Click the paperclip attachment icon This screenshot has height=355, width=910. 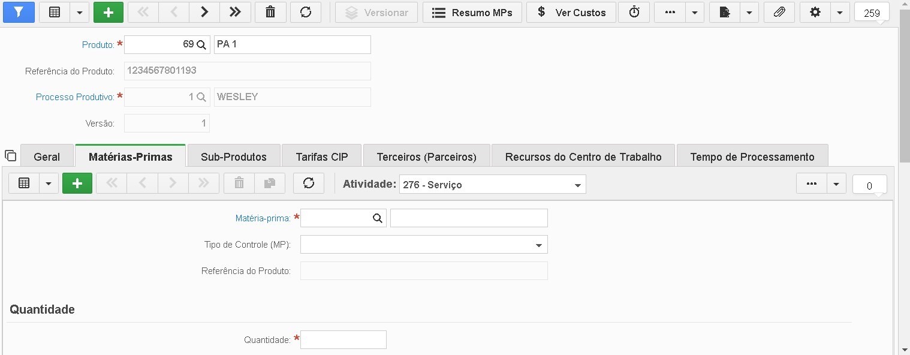pos(779,12)
